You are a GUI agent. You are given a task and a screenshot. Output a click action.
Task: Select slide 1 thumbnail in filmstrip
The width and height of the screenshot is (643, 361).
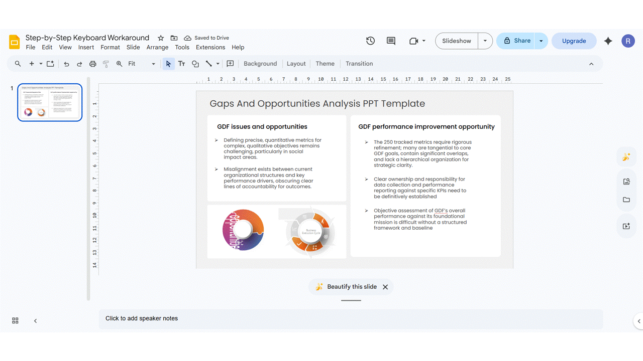click(x=50, y=102)
